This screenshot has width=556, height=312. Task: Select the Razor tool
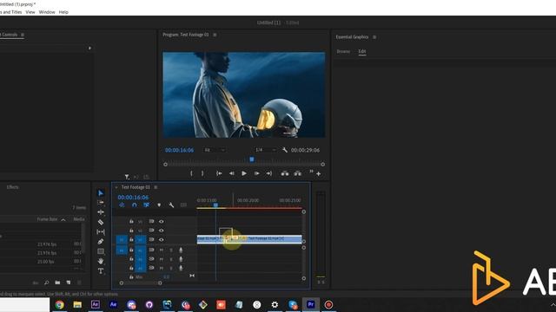(101, 222)
